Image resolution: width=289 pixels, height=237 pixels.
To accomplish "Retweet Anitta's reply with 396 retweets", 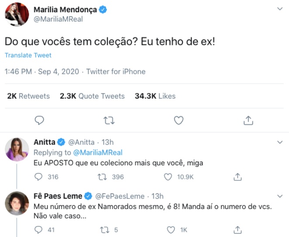I will click(x=104, y=177).
